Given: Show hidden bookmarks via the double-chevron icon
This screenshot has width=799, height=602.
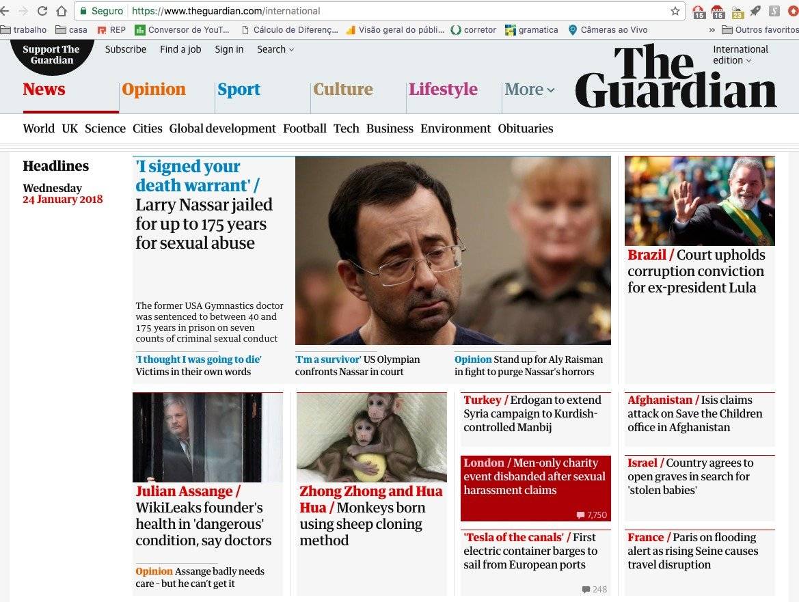Looking at the screenshot, I should tap(712, 30).
